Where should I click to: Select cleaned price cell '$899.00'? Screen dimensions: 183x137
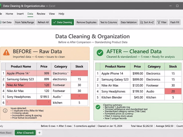pyautogui.click(x=138, y=79)
